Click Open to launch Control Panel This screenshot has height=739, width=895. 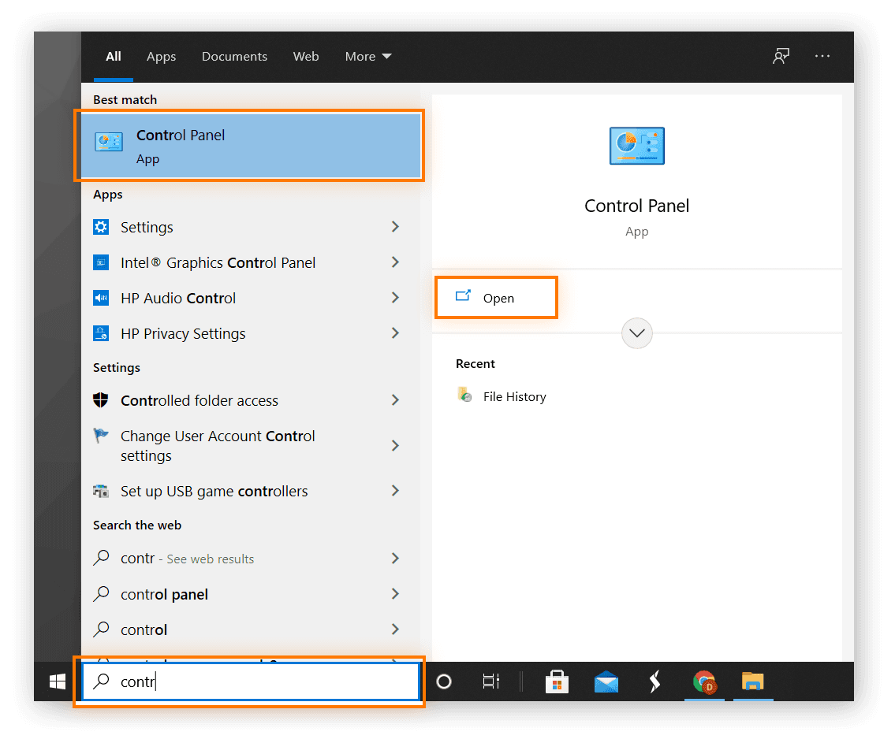click(x=497, y=298)
